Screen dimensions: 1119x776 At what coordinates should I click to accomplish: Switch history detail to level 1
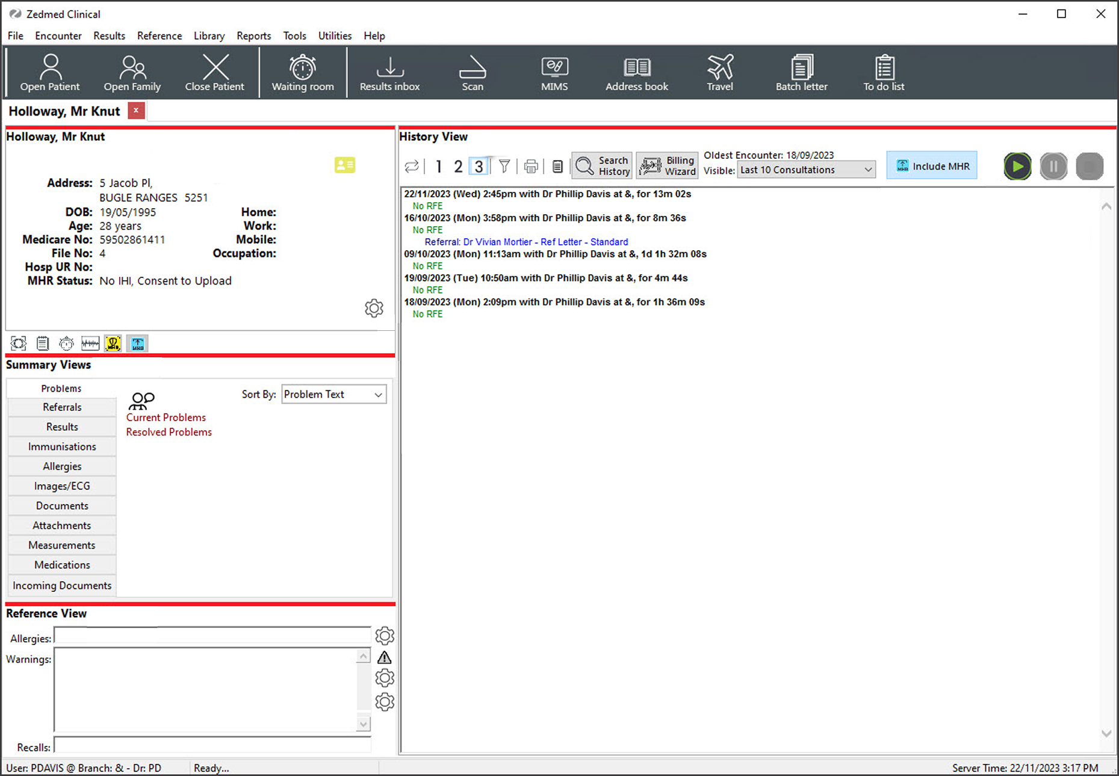(x=439, y=167)
